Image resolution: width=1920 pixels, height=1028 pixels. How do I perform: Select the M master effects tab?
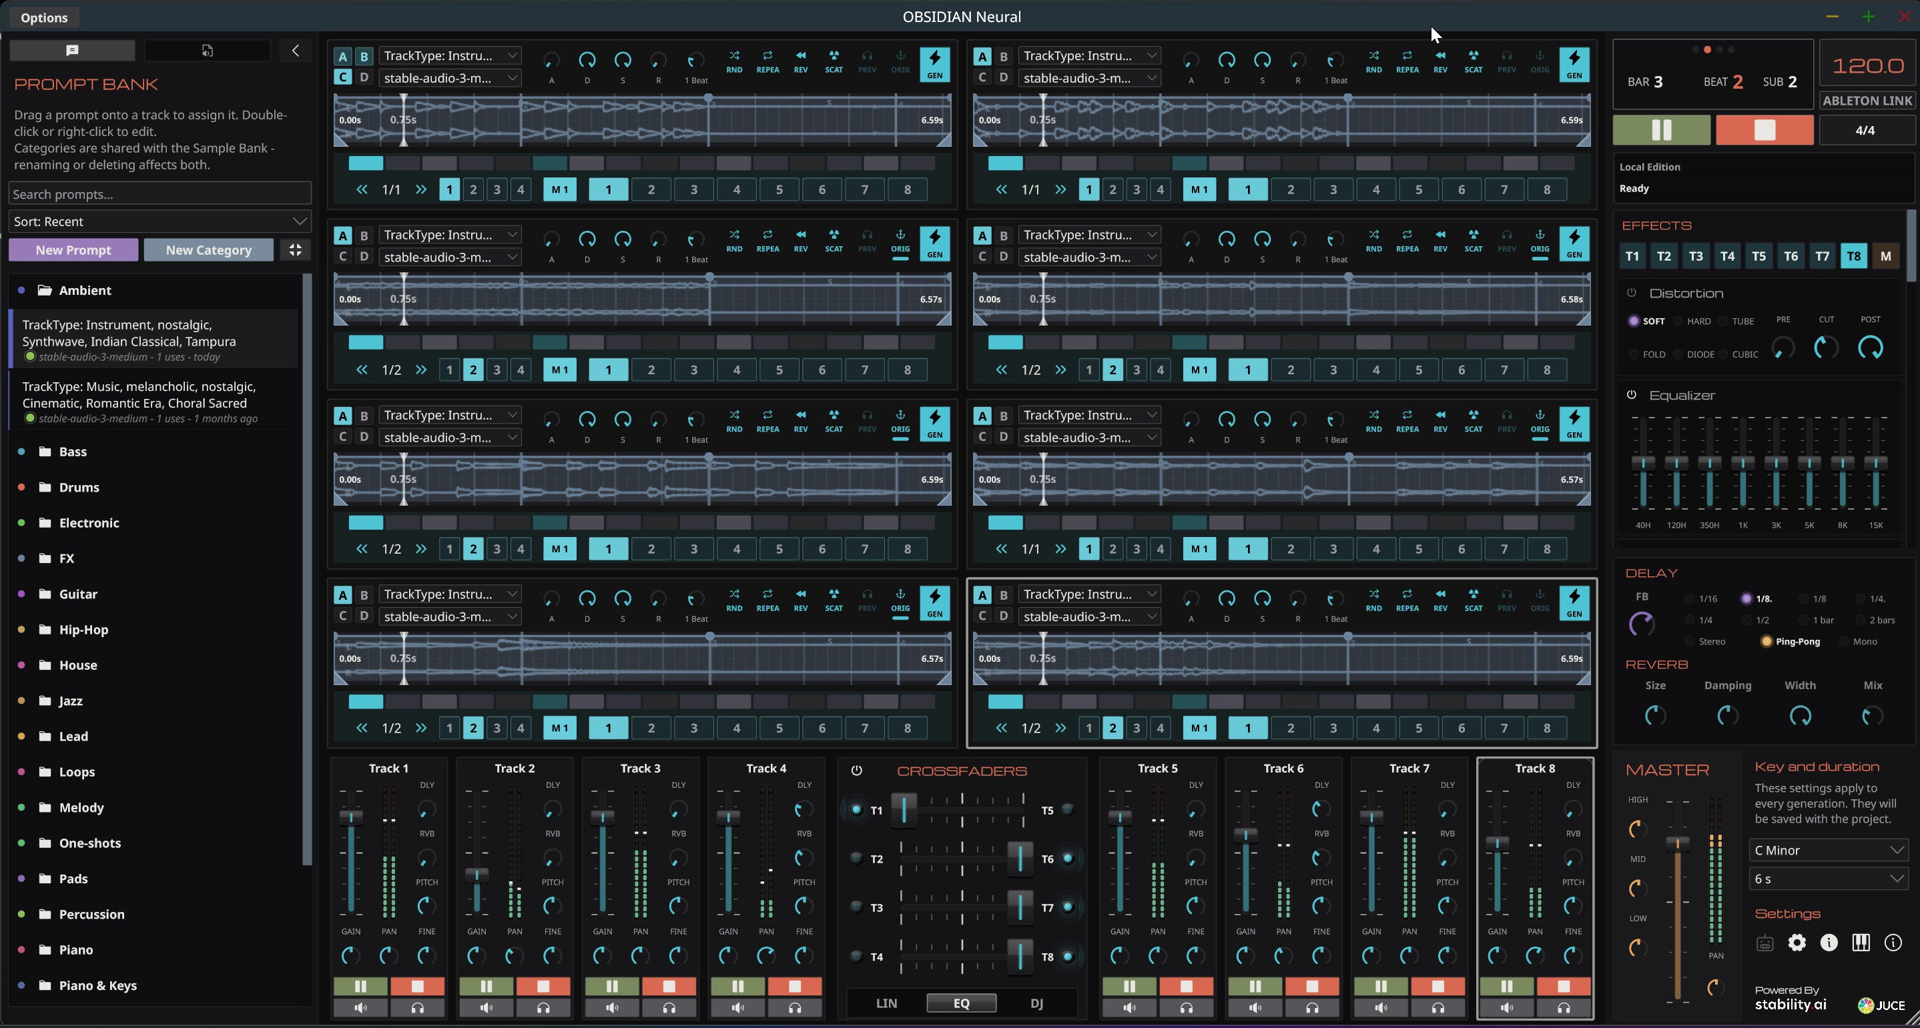click(x=1886, y=256)
